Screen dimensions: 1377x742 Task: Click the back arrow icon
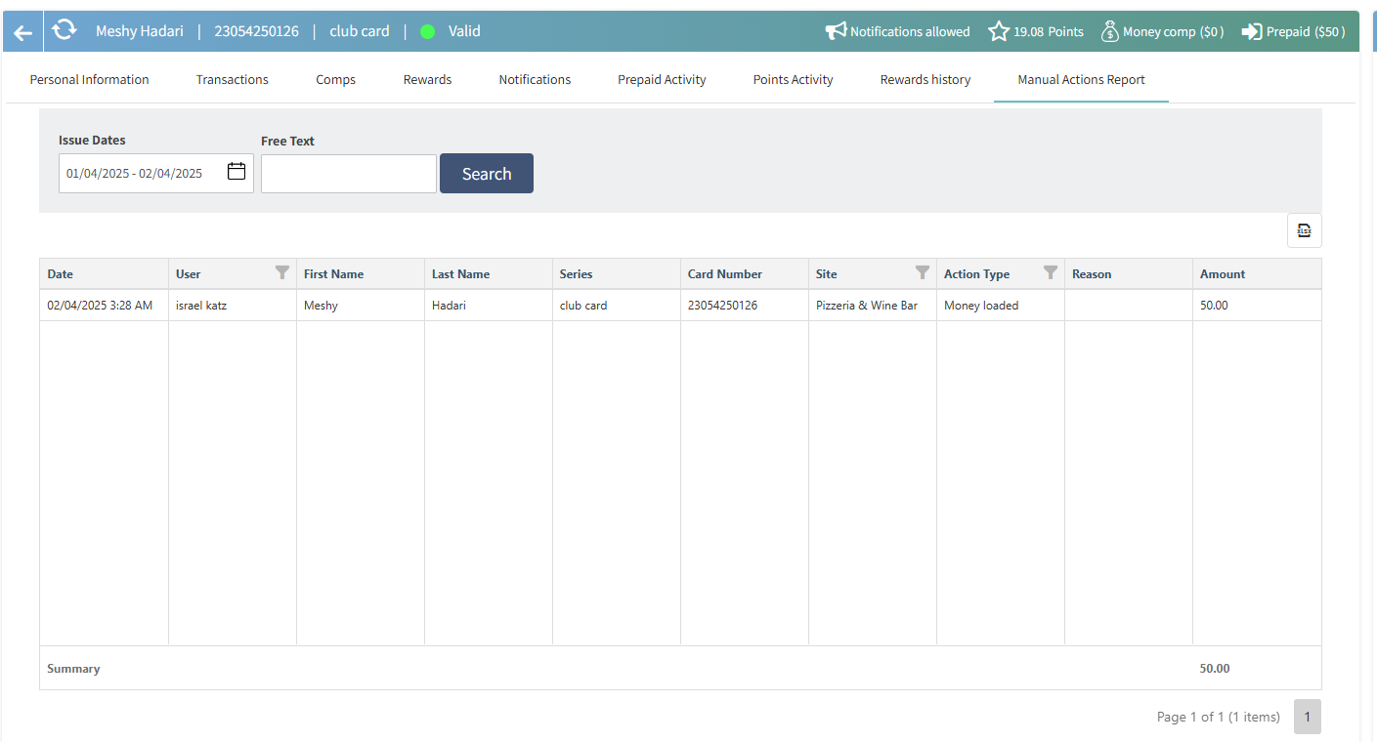tap(22, 32)
